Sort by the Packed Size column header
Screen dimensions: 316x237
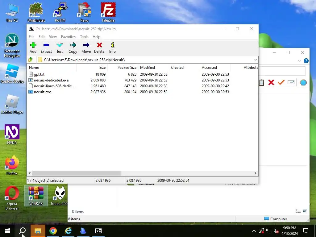point(123,68)
